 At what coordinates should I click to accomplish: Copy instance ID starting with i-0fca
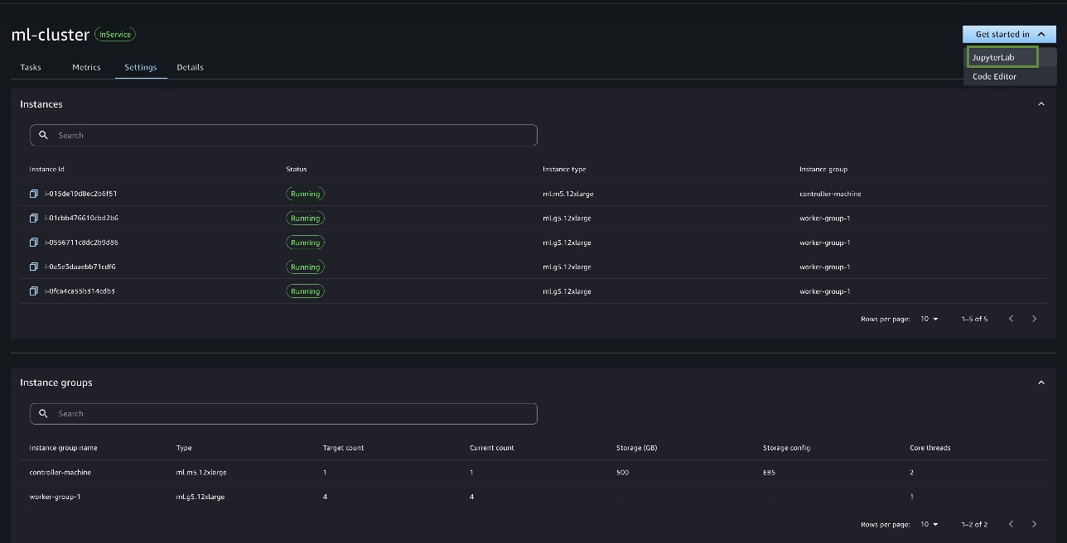[x=34, y=291]
